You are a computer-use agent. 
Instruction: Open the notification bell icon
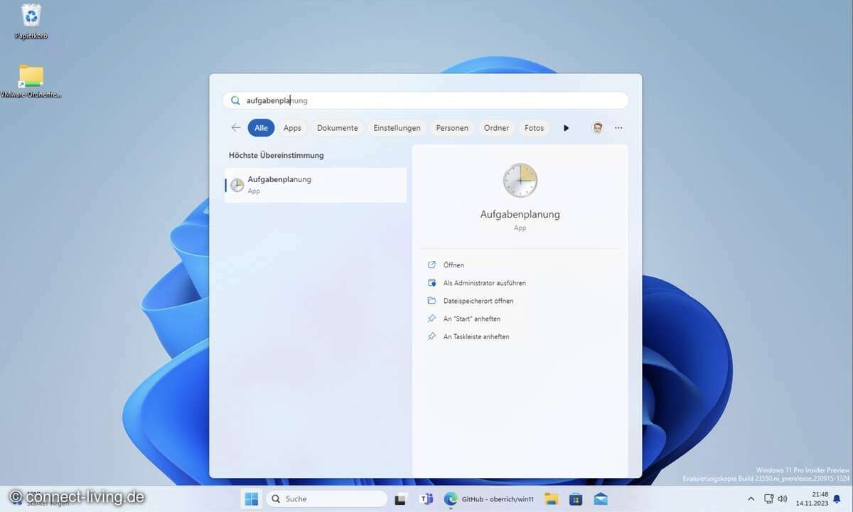point(837,498)
